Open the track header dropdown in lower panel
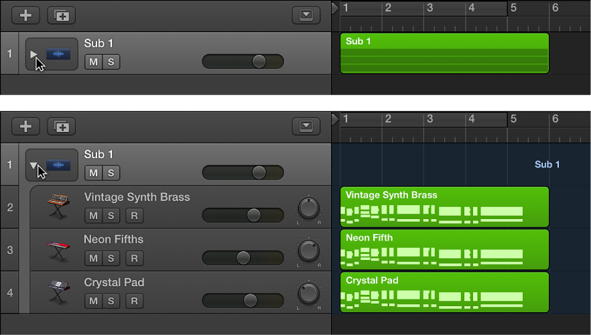Image resolution: width=591 pixels, height=335 pixels. tap(306, 126)
